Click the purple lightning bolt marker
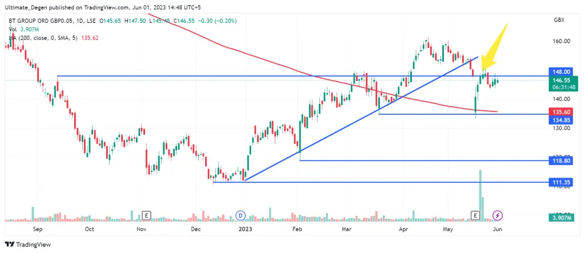 coord(498,215)
